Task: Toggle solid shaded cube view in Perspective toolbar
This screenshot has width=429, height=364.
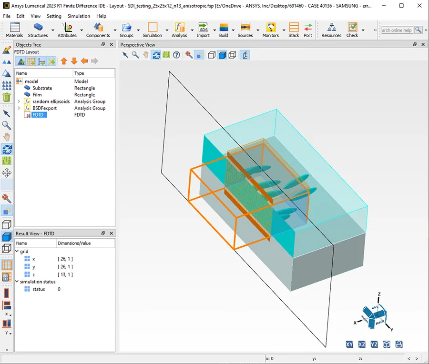Action: [x=222, y=55]
